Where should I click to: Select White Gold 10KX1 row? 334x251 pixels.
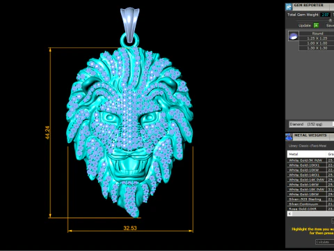pos(310,165)
